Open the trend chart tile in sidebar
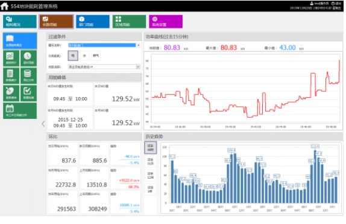The width and height of the screenshot is (346, 224). tap(11, 58)
